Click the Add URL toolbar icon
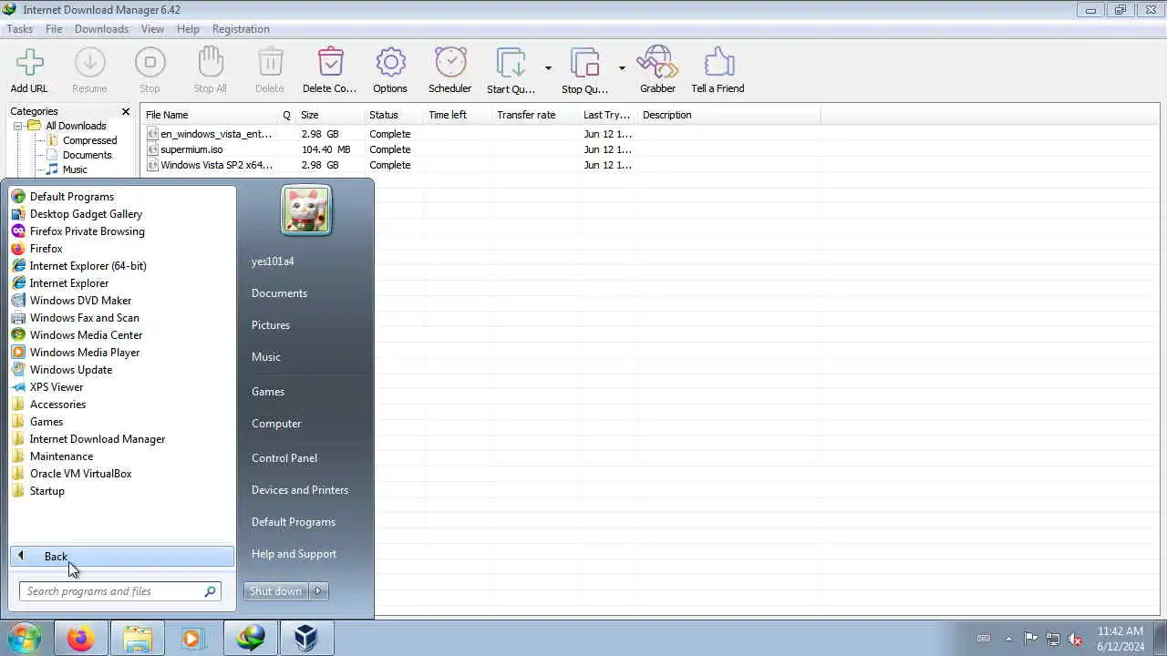The image size is (1167, 656). pos(29,63)
